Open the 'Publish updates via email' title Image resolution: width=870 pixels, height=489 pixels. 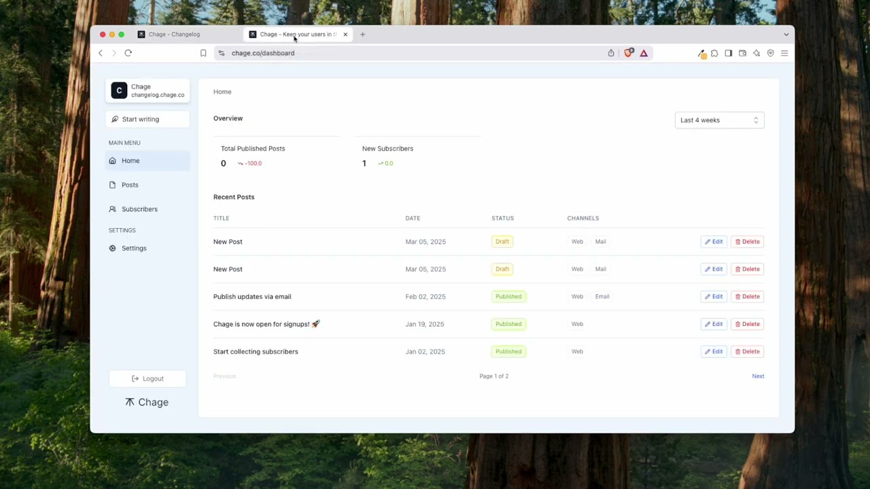(x=252, y=297)
